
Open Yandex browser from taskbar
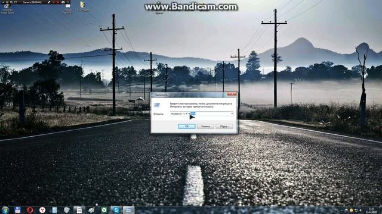pos(42,210)
